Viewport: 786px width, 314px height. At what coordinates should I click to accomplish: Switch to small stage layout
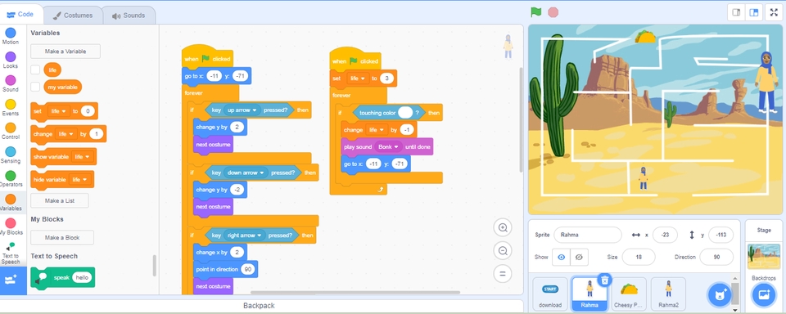coord(736,13)
